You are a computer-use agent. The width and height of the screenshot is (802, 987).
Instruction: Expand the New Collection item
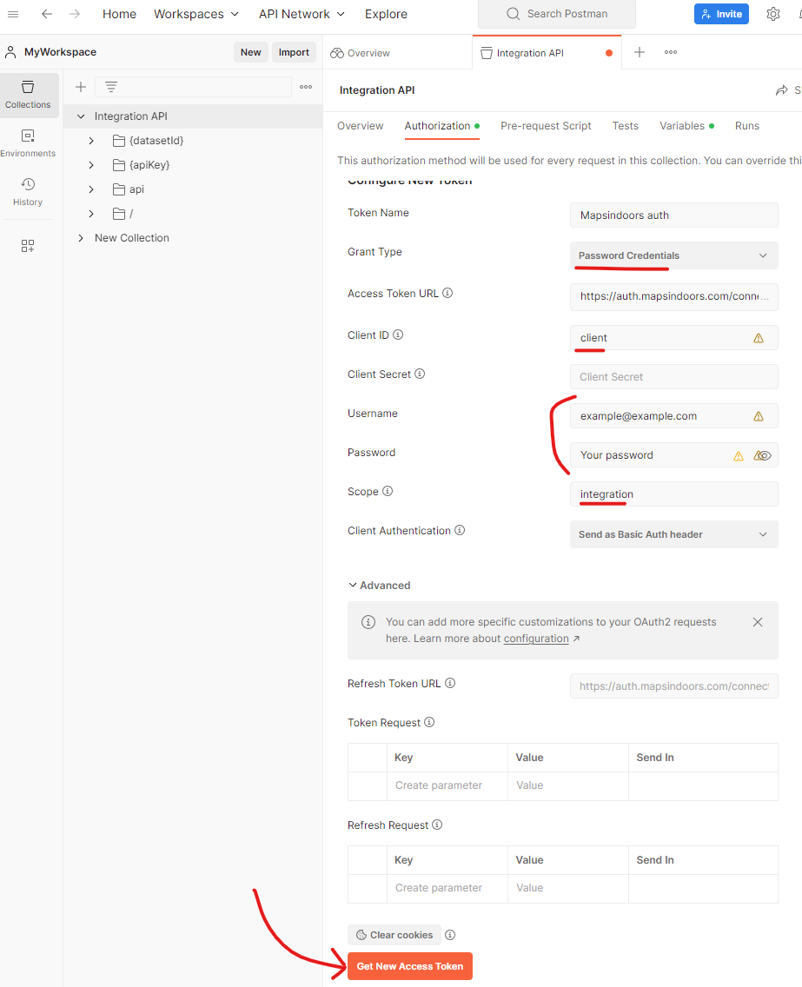[81, 238]
